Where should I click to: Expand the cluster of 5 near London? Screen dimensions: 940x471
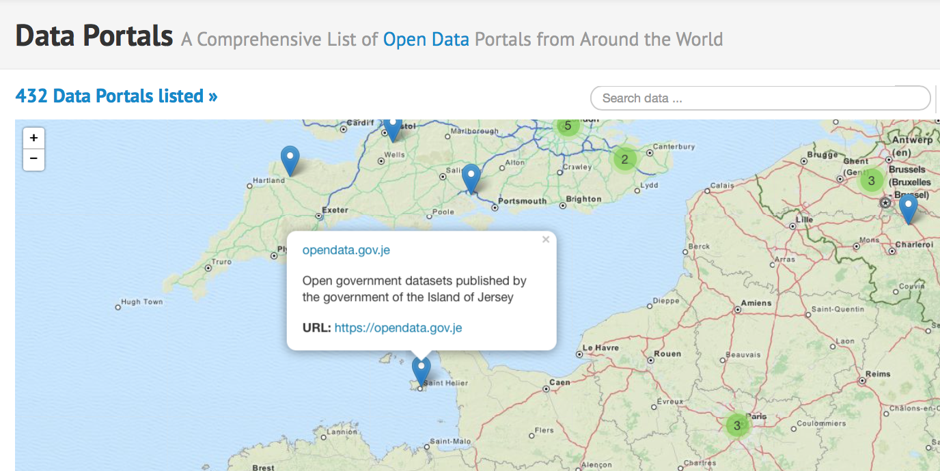click(x=567, y=126)
